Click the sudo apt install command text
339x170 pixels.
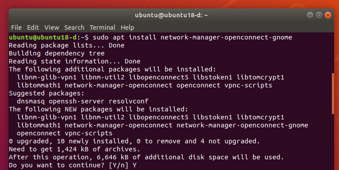pyautogui.click(x=193, y=37)
